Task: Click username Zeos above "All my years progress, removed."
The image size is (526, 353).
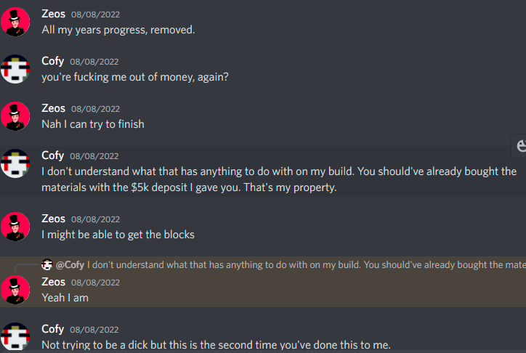Action: [53, 14]
